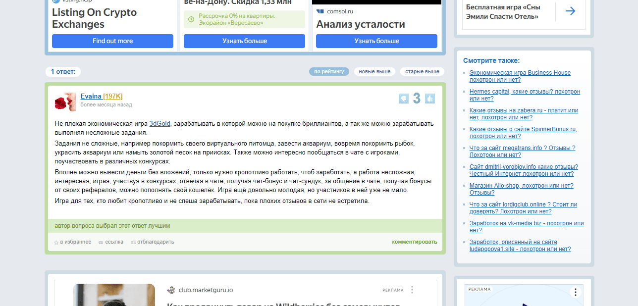Click the arrow icon in the game ad
The width and height of the screenshot is (638, 306).
pyautogui.click(x=570, y=11)
